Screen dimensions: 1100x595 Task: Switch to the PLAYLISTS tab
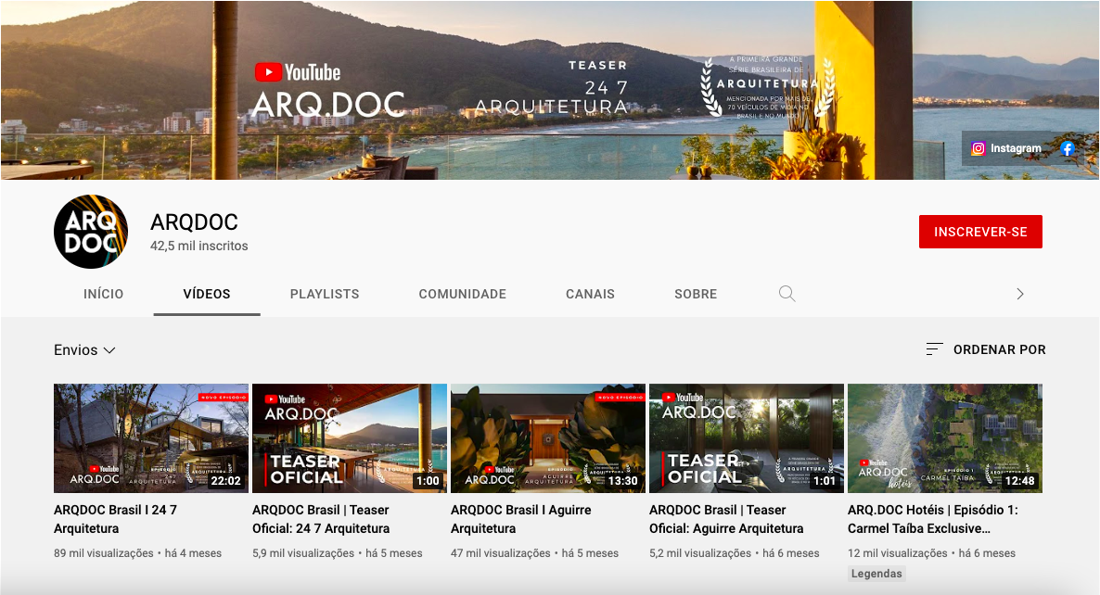[x=325, y=294]
